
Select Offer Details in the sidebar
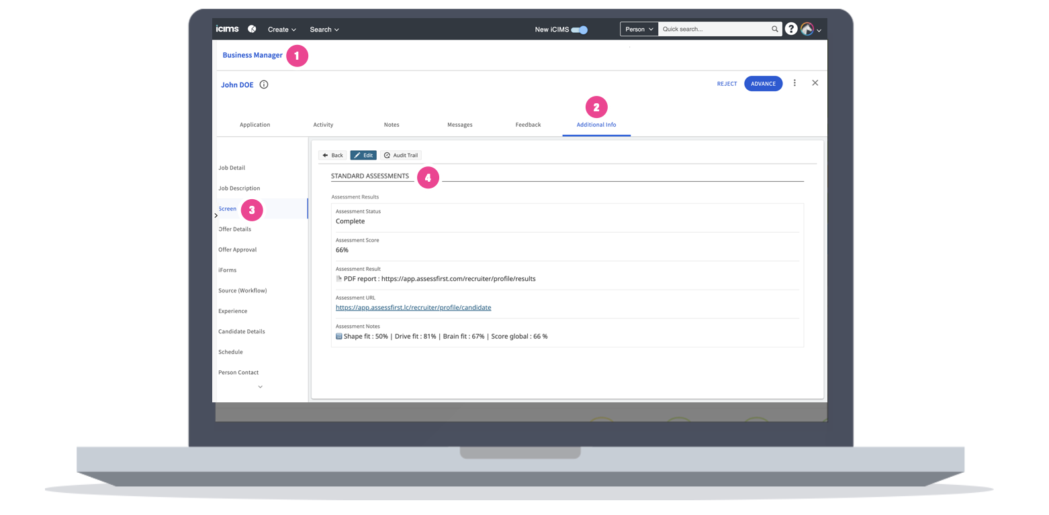pyautogui.click(x=234, y=229)
